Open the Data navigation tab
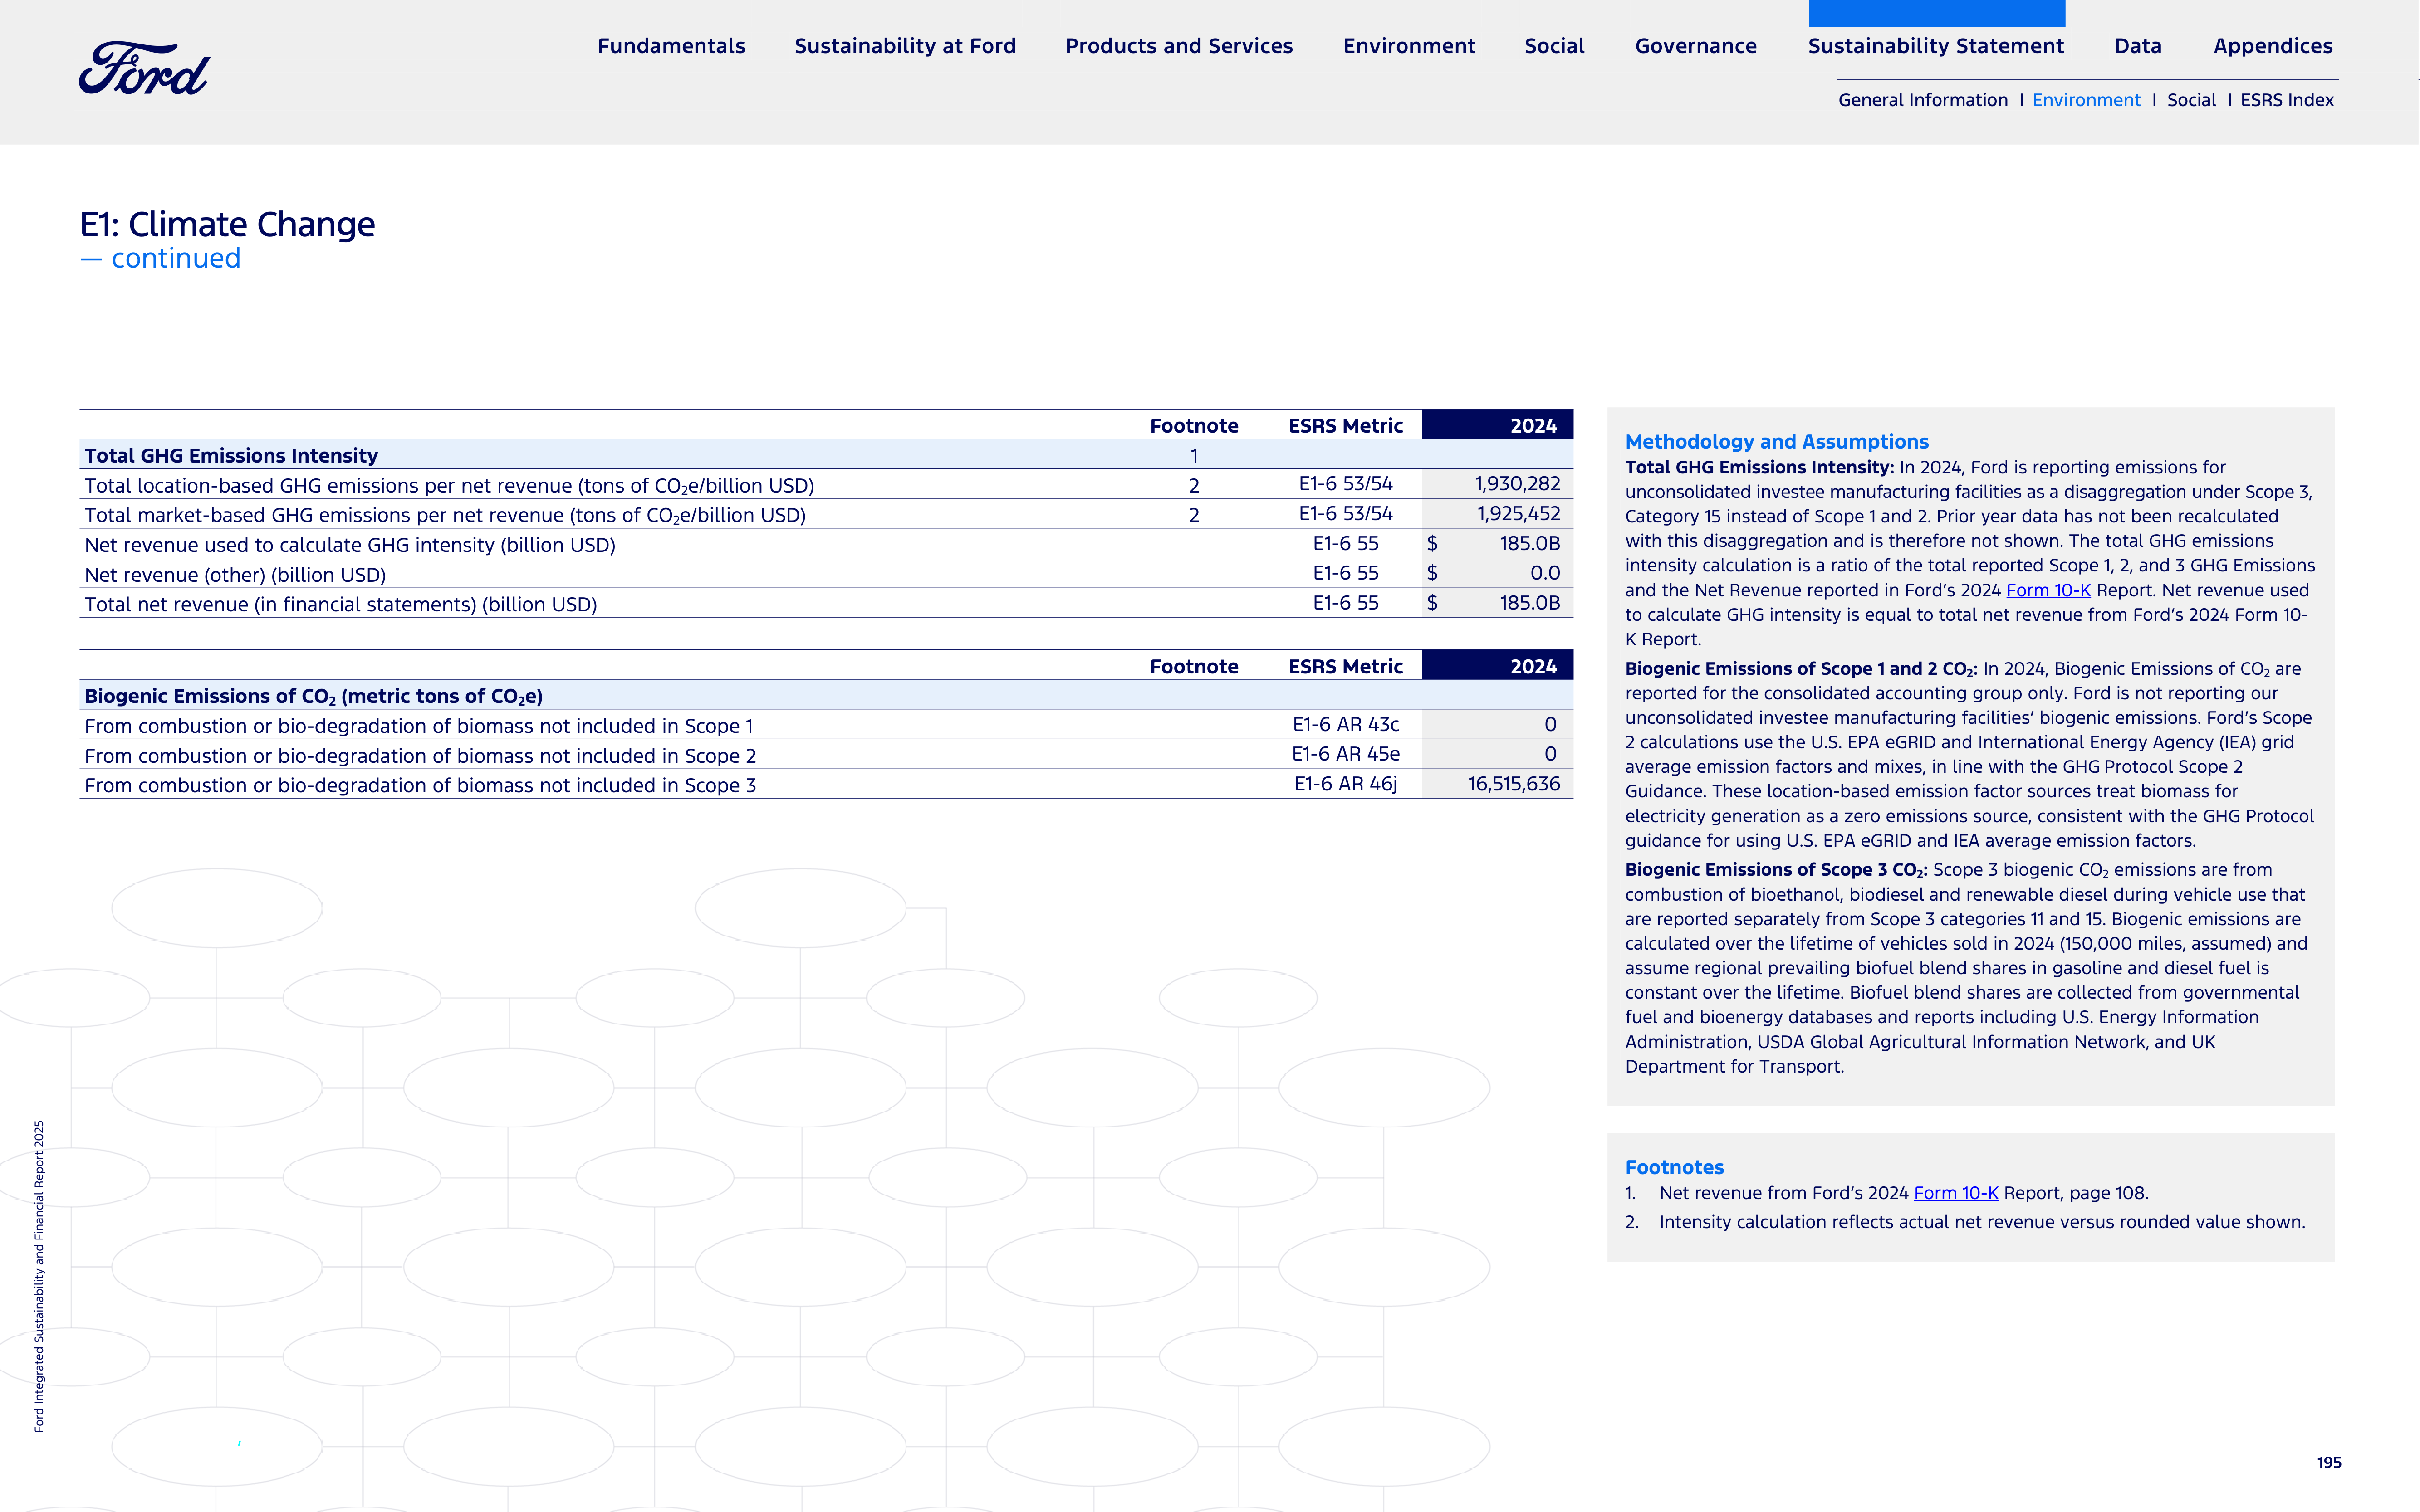The image size is (2420, 1512). (2138, 46)
